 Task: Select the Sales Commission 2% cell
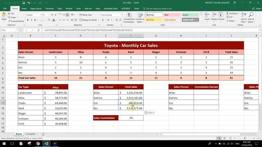(131, 118)
